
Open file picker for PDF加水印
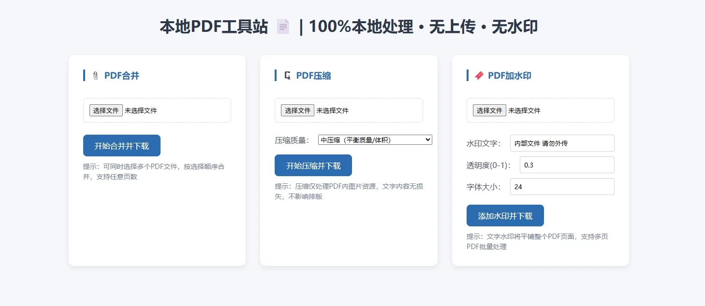tap(489, 110)
